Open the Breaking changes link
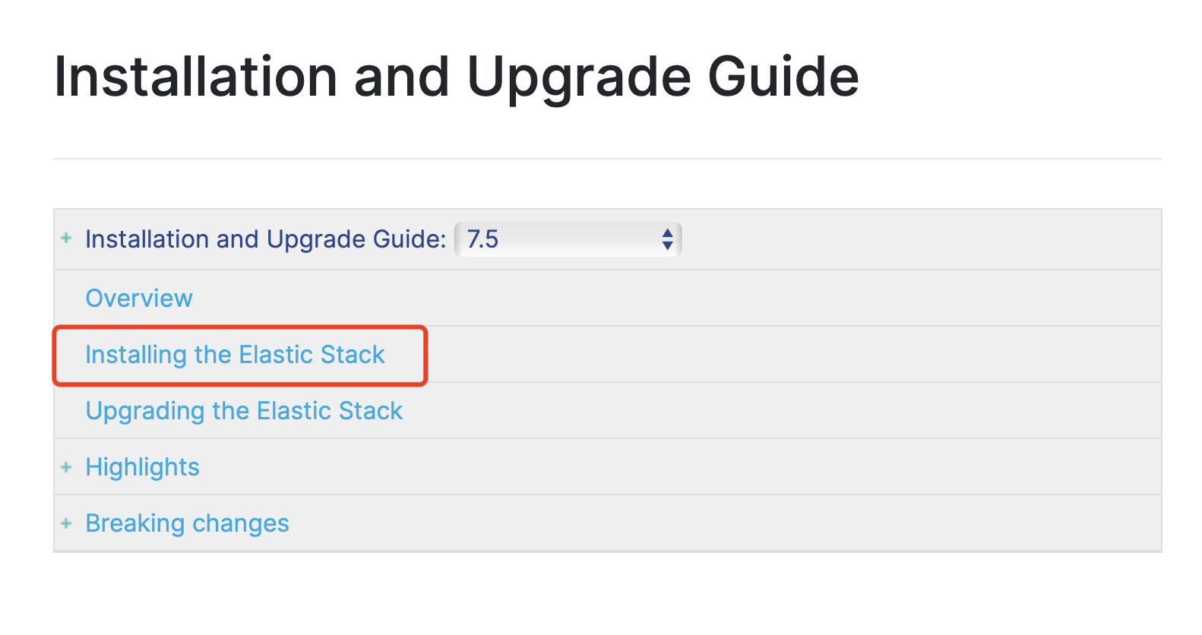 pos(187,523)
